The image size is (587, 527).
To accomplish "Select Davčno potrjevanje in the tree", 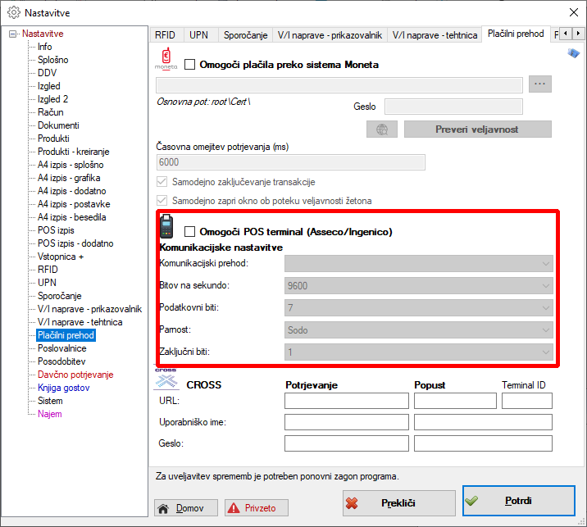I will click(x=75, y=375).
